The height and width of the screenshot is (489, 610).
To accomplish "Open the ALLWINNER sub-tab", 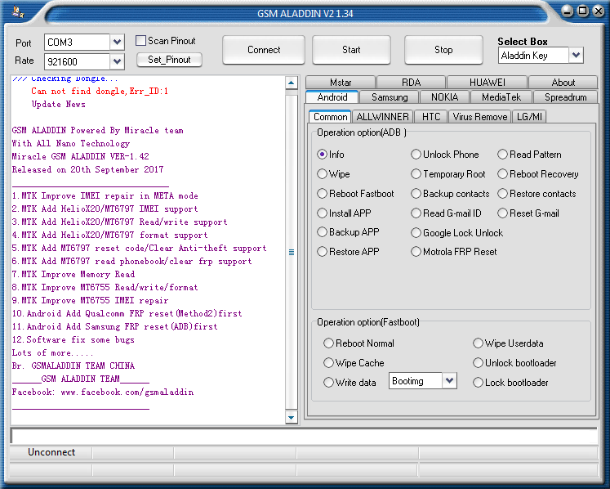I will [382, 116].
